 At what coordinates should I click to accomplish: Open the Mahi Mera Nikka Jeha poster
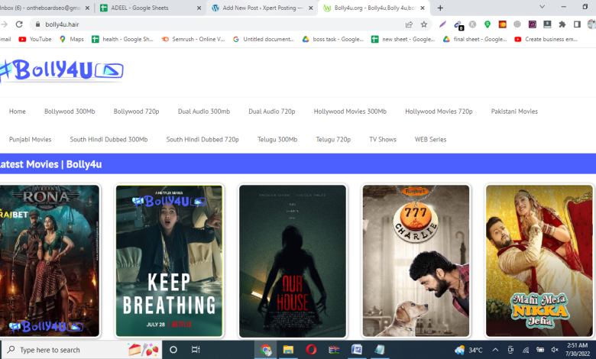pos(539,260)
